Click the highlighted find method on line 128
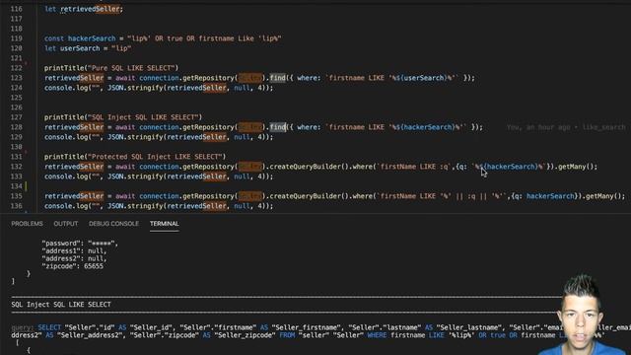631x355 pixels. click(x=277, y=127)
